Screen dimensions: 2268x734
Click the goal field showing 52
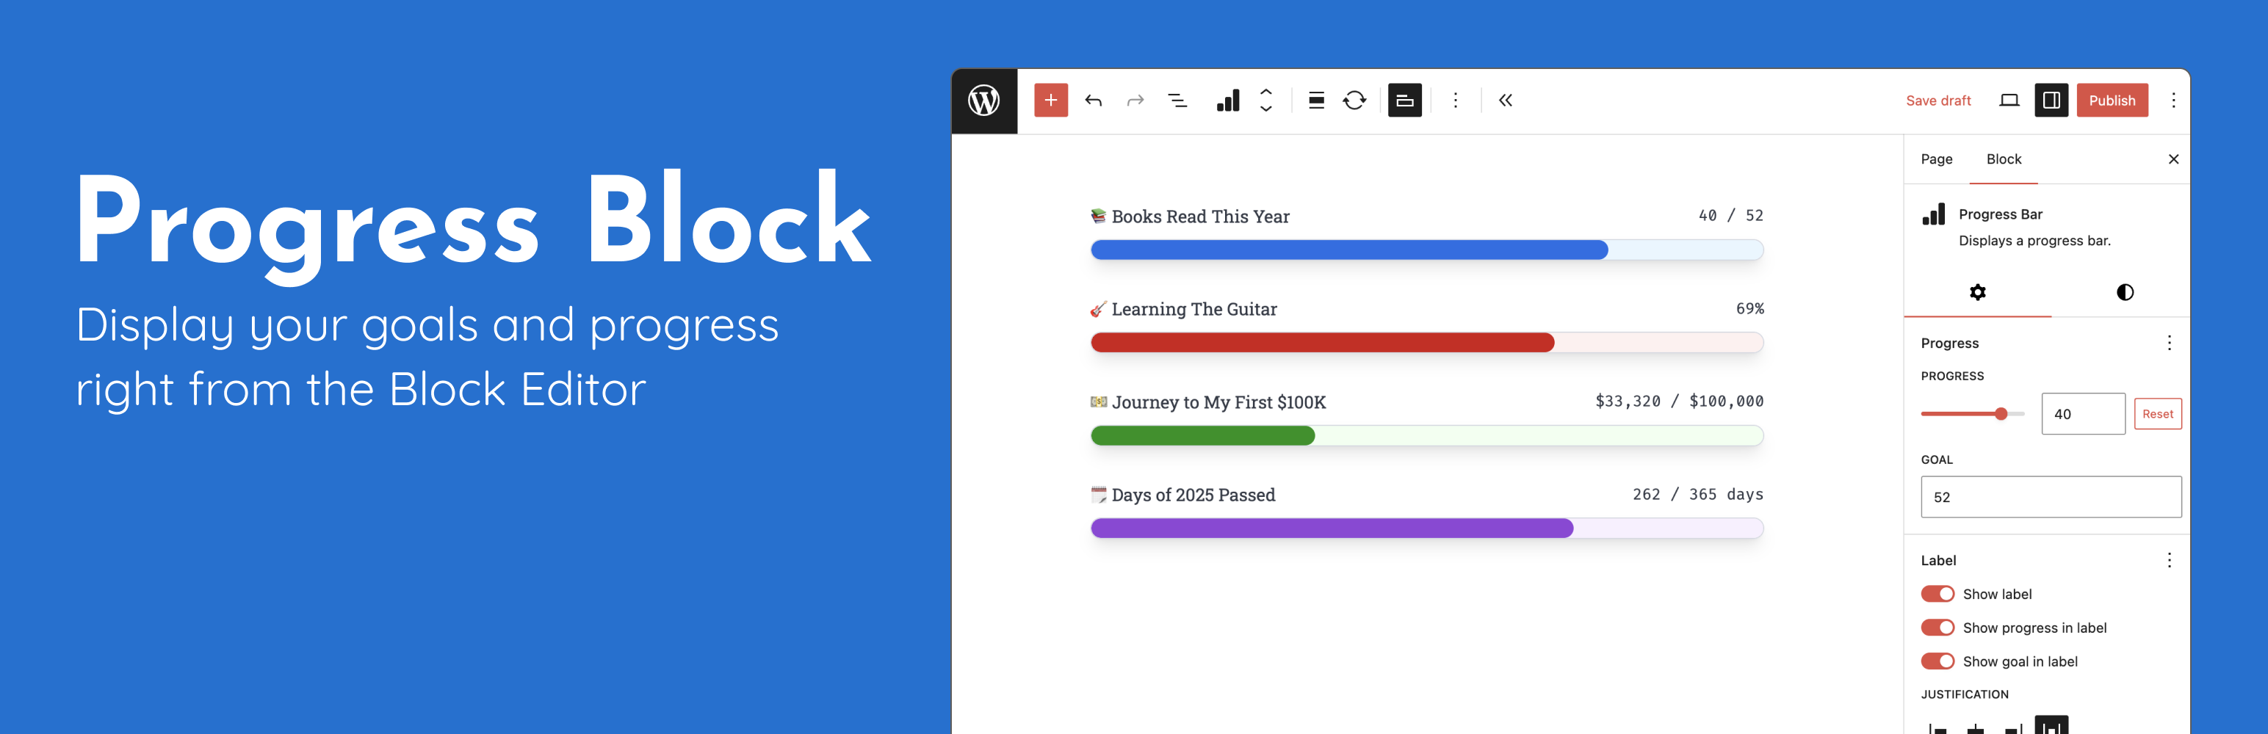(x=2051, y=497)
